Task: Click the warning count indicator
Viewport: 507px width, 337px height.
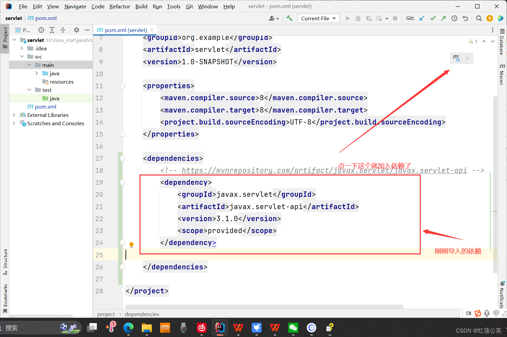Action: 473,41
